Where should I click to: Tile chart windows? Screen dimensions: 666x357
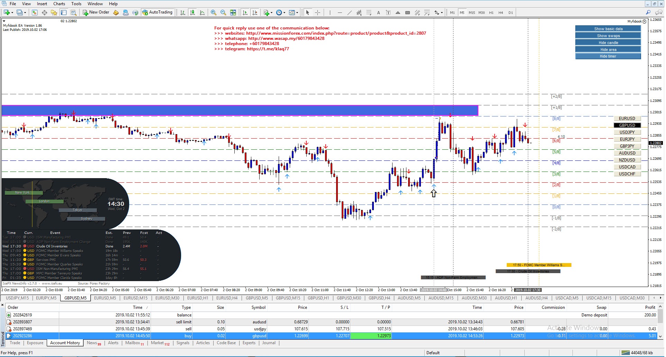[x=233, y=12]
